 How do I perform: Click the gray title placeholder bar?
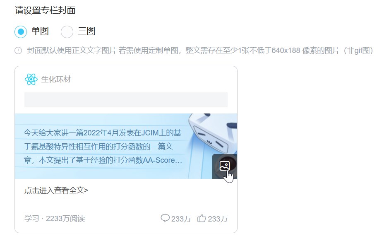point(126,100)
